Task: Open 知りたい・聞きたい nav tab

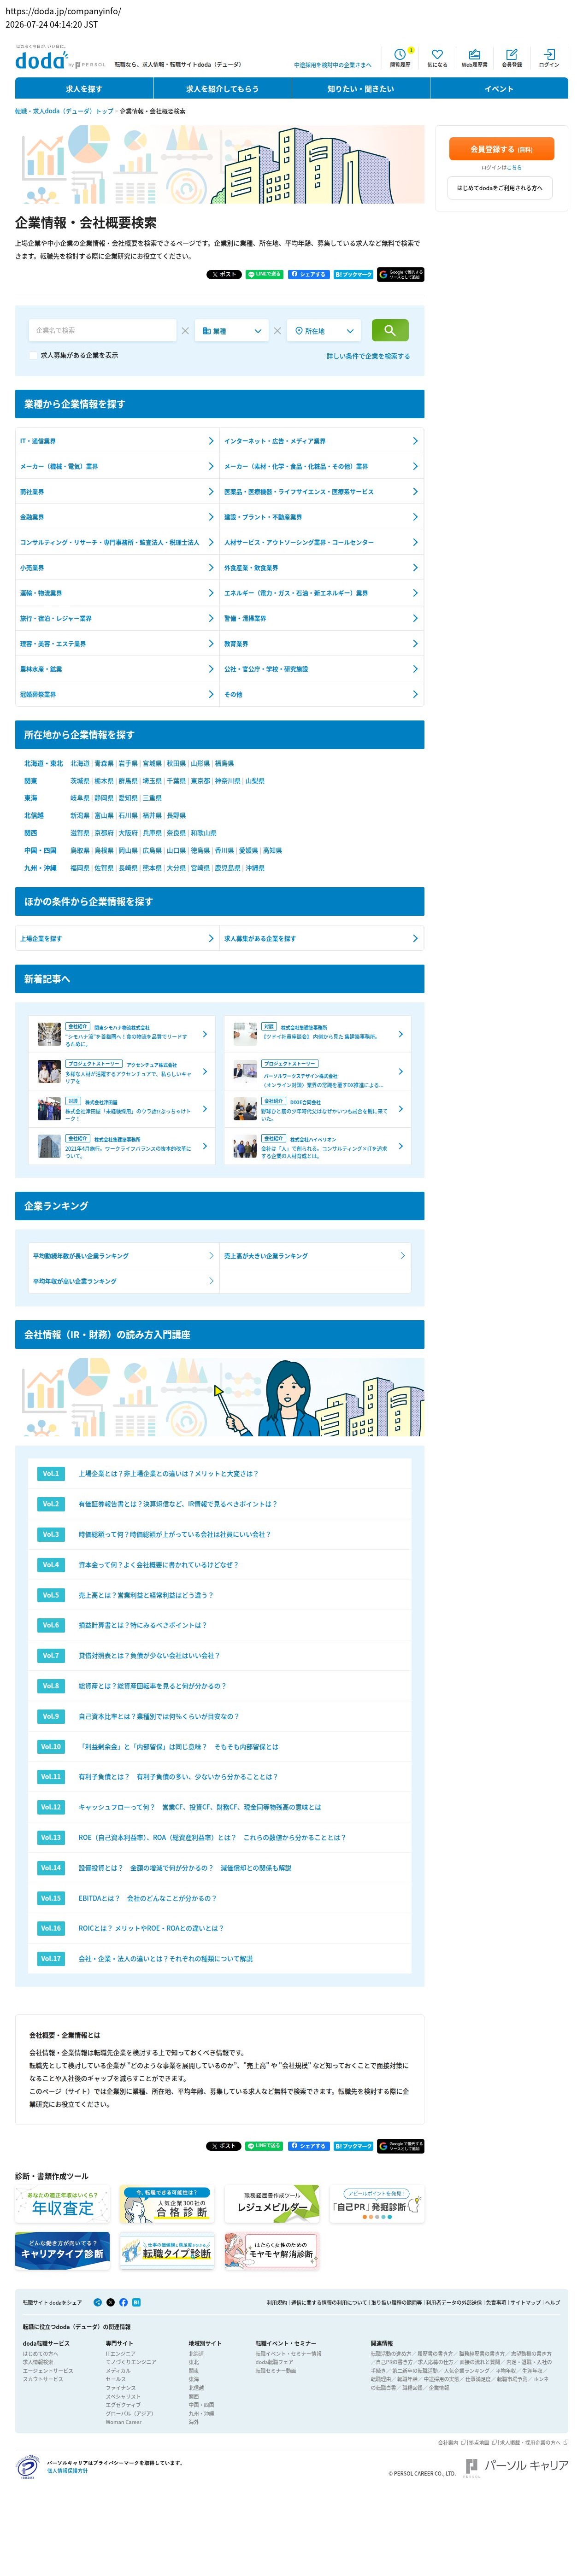Action: click(x=361, y=89)
